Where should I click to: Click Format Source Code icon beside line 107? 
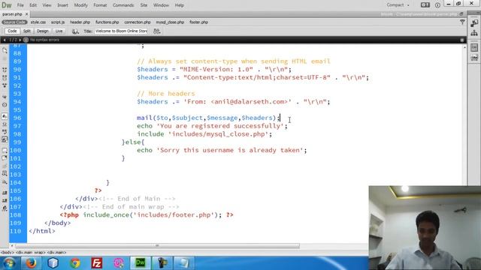(5, 208)
